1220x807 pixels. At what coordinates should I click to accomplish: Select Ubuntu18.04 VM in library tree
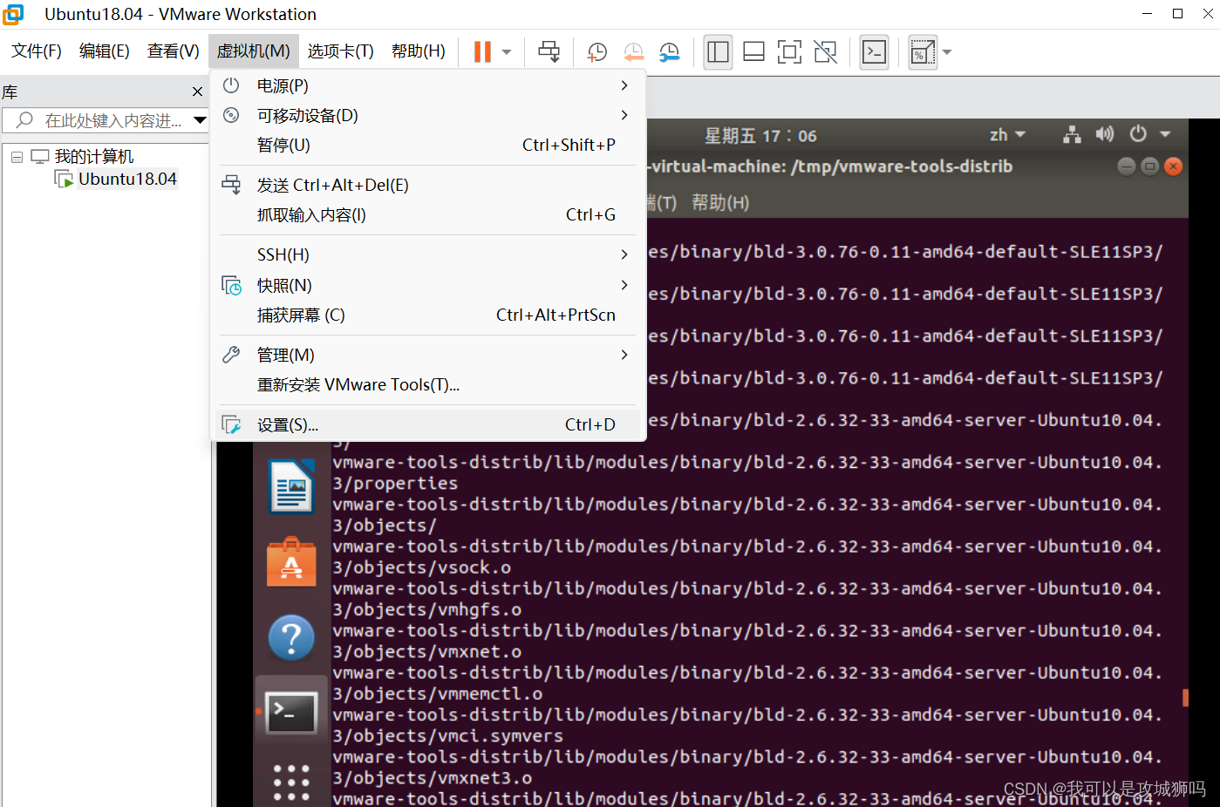(127, 180)
